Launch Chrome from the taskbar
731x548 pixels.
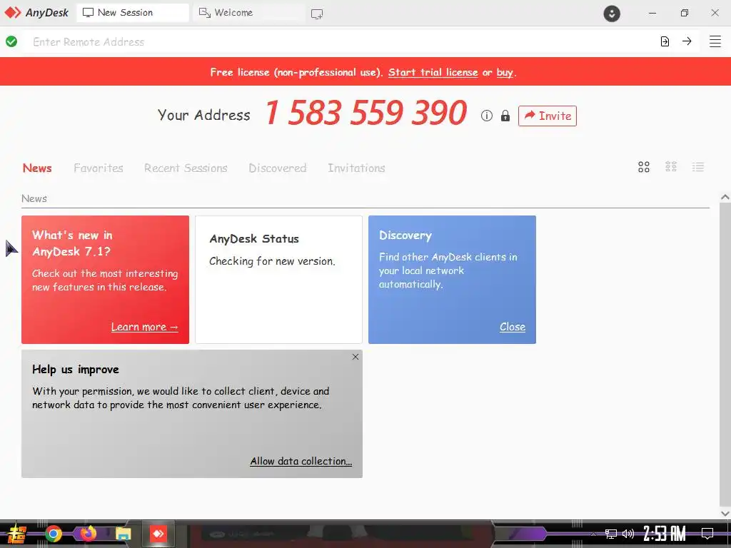coord(53,534)
